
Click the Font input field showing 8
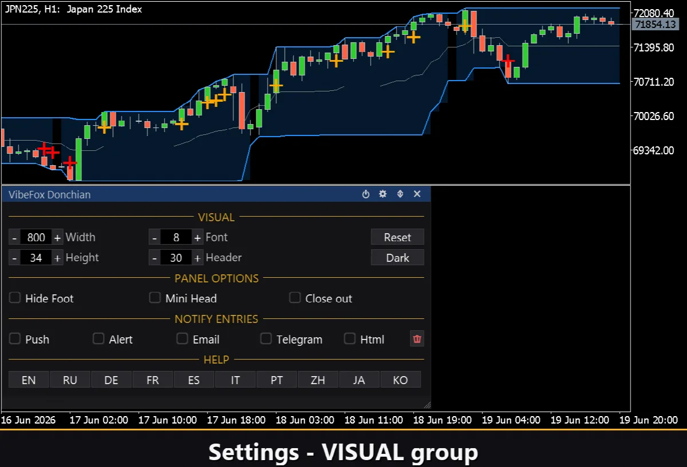[x=176, y=237]
